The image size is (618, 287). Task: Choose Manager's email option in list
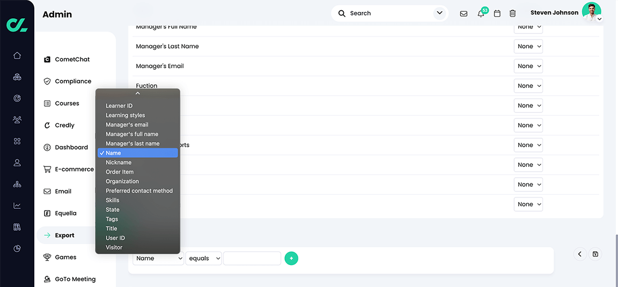tap(137, 124)
